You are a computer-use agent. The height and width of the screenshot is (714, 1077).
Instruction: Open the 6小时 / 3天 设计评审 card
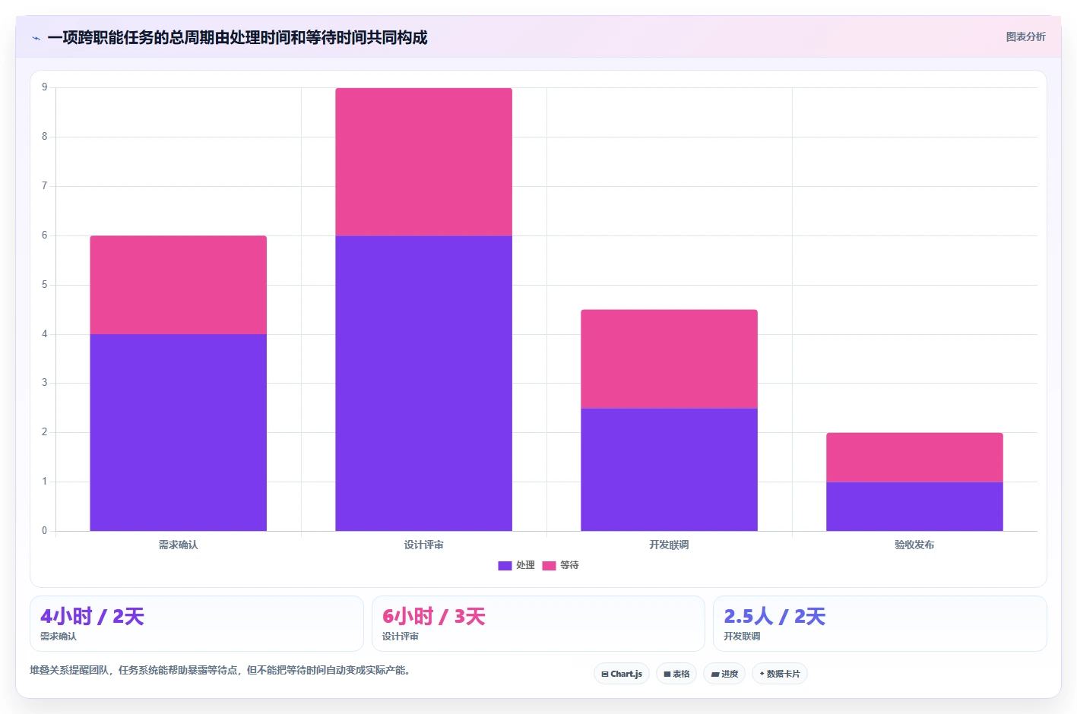[x=538, y=624]
